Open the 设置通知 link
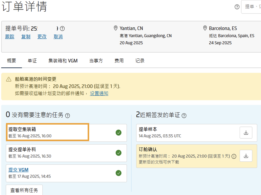 tap(99, 93)
